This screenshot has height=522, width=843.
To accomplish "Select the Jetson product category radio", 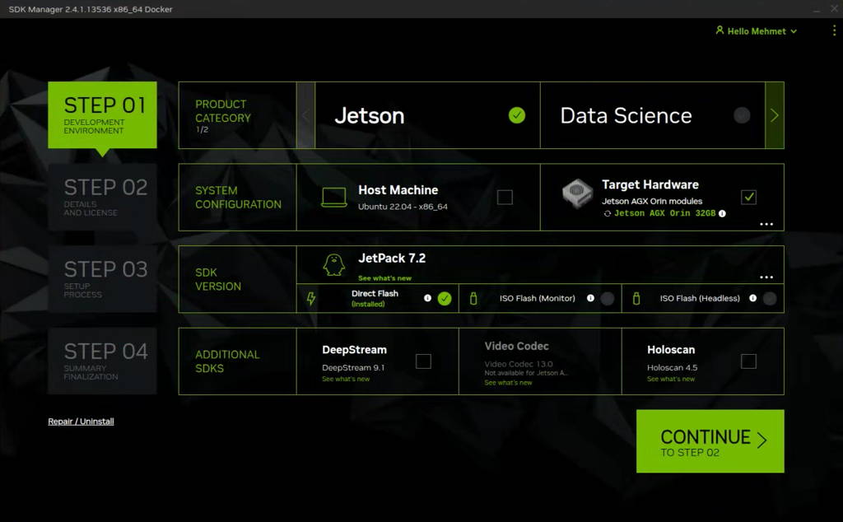I will pos(517,115).
